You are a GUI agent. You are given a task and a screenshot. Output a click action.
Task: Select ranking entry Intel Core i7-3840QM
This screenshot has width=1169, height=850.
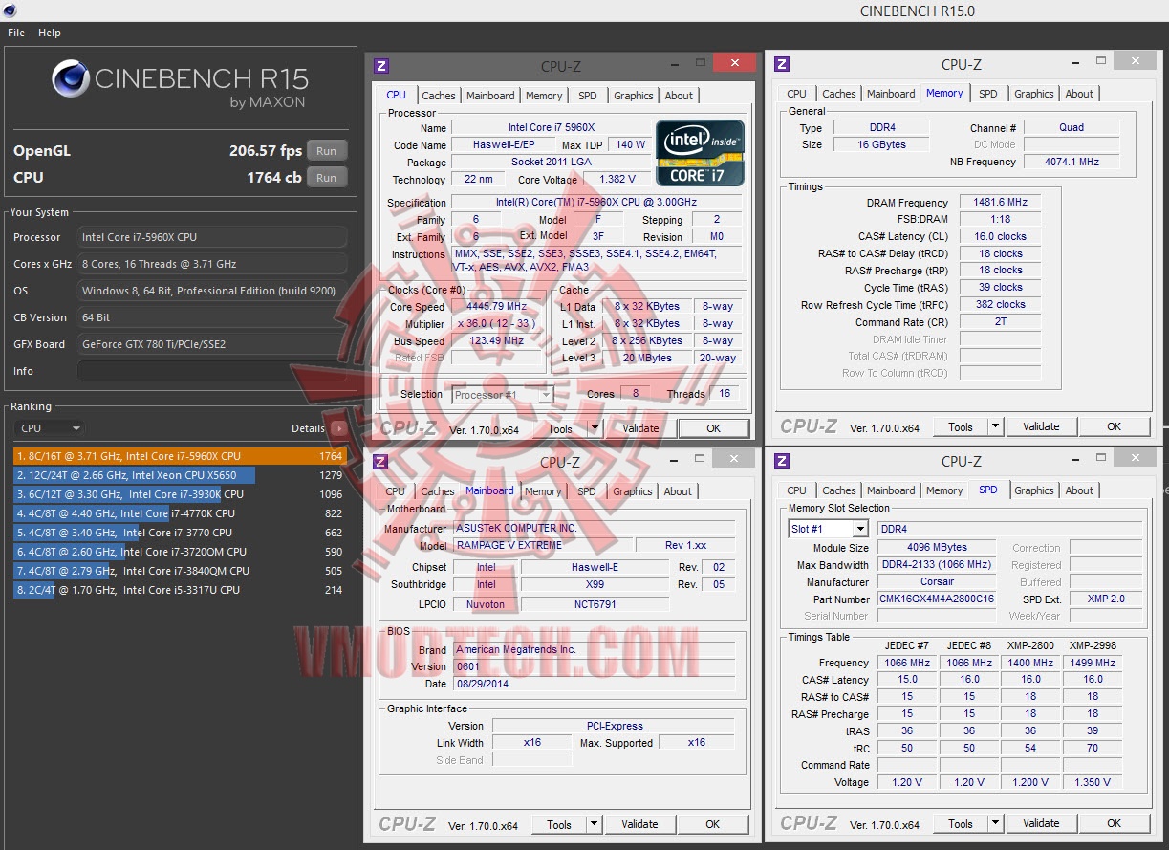point(180,571)
